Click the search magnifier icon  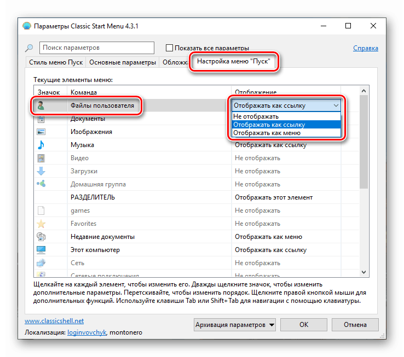(x=29, y=48)
